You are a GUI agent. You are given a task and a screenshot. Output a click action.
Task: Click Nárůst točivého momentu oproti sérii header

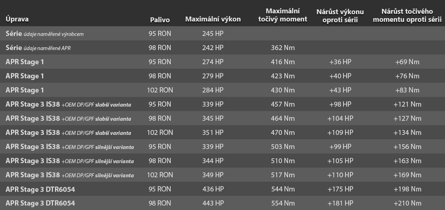(x=407, y=16)
